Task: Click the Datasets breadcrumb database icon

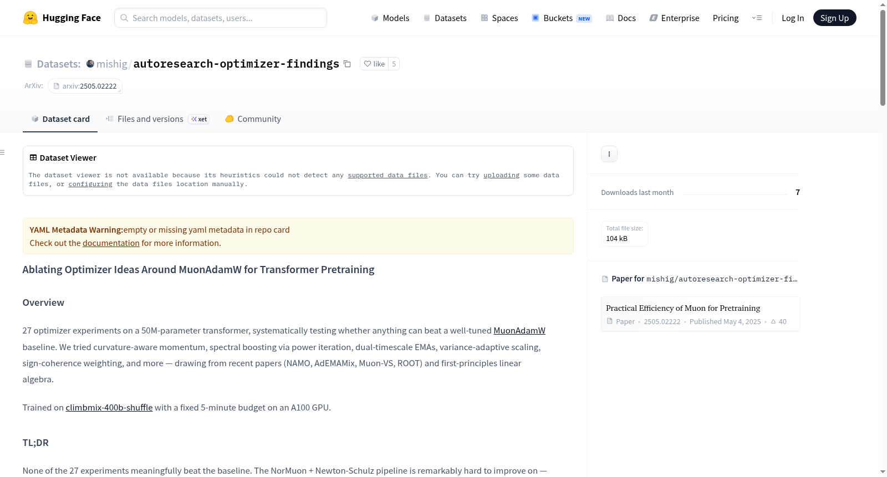Action: (x=28, y=64)
